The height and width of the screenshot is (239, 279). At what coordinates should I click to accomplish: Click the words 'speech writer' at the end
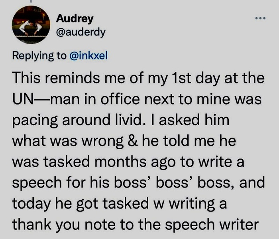pyautogui.click(x=212, y=225)
